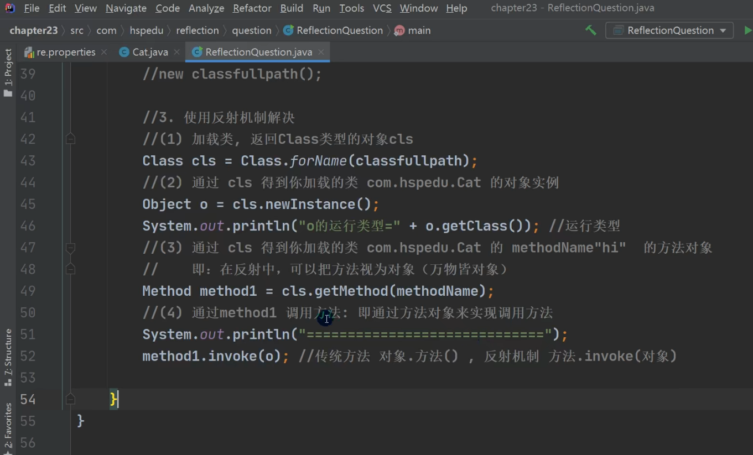The width and height of the screenshot is (753, 455).
Task: Close the re.properties tab
Action: (x=104, y=52)
